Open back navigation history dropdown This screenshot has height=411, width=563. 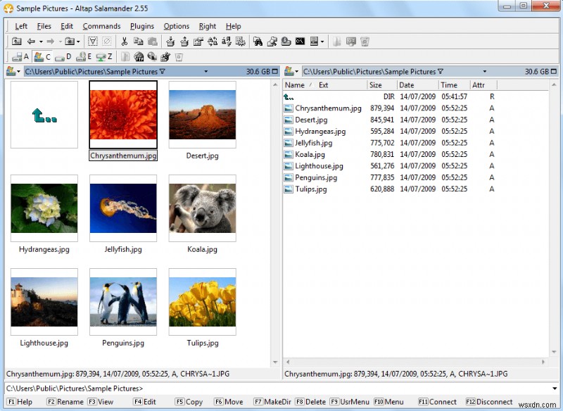click(x=41, y=41)
